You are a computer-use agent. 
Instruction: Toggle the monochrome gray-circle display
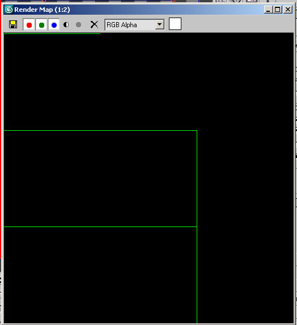click(78, 25)
